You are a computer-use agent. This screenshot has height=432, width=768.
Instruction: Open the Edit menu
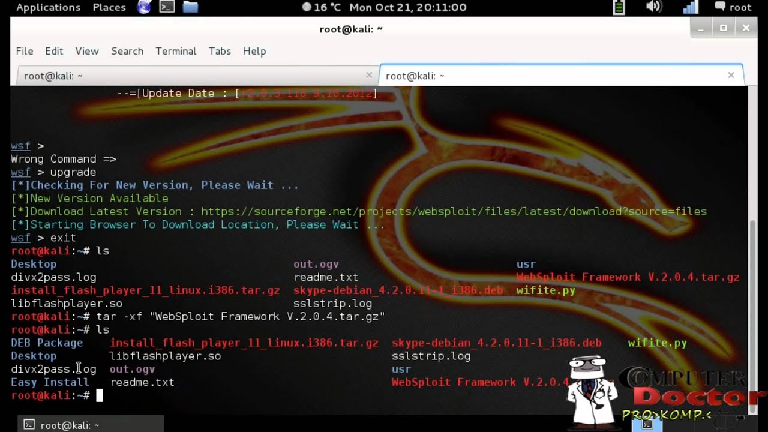click(54, 51)
